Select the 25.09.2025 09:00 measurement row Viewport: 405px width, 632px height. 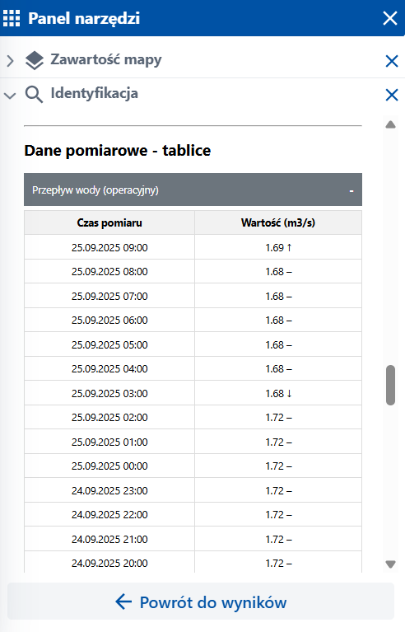pyautogui.click(x=193, y=247)
